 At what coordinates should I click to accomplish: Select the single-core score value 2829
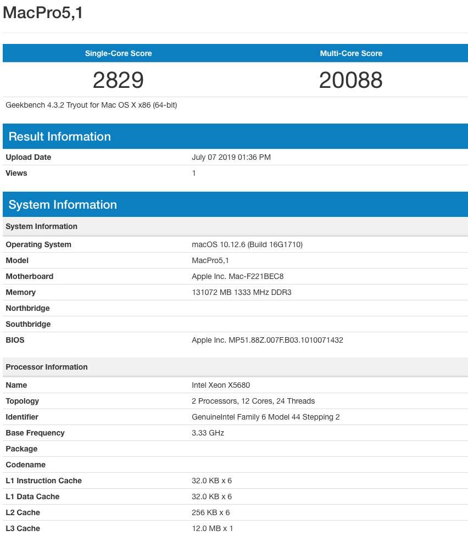coord(118,80)
